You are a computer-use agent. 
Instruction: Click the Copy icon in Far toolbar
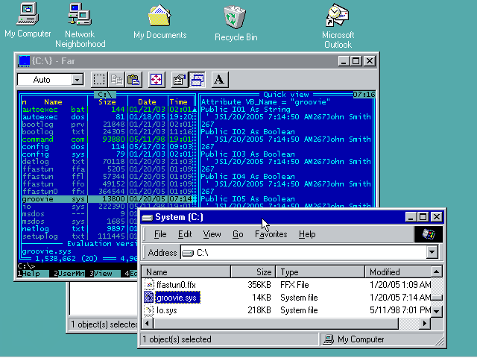coord(116,80)
